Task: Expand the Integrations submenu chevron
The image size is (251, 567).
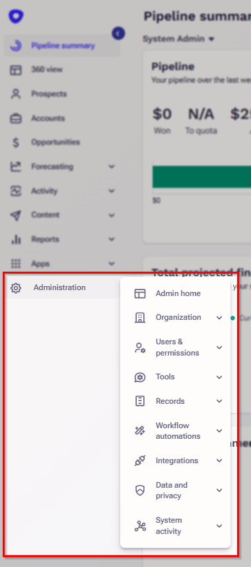Action: [x=219, y=461]
